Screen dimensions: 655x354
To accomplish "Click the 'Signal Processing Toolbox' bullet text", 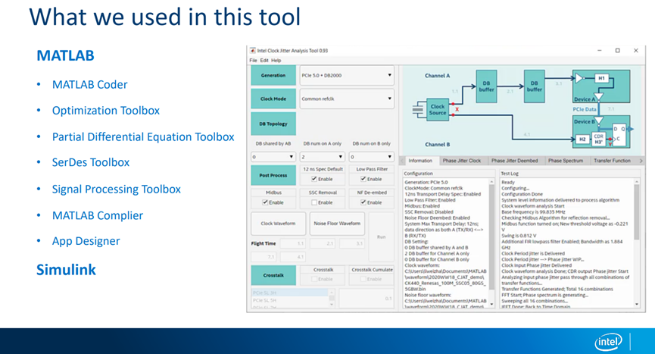I will [x=116, y=190].
